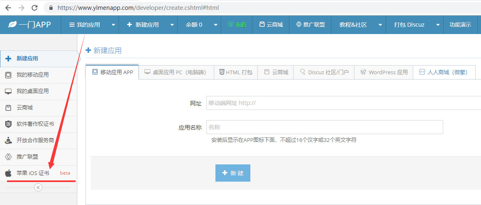481x205 pixels.
Task: Click the monitor icon for 我的桌面应用
Action: [x=9, y=91]
